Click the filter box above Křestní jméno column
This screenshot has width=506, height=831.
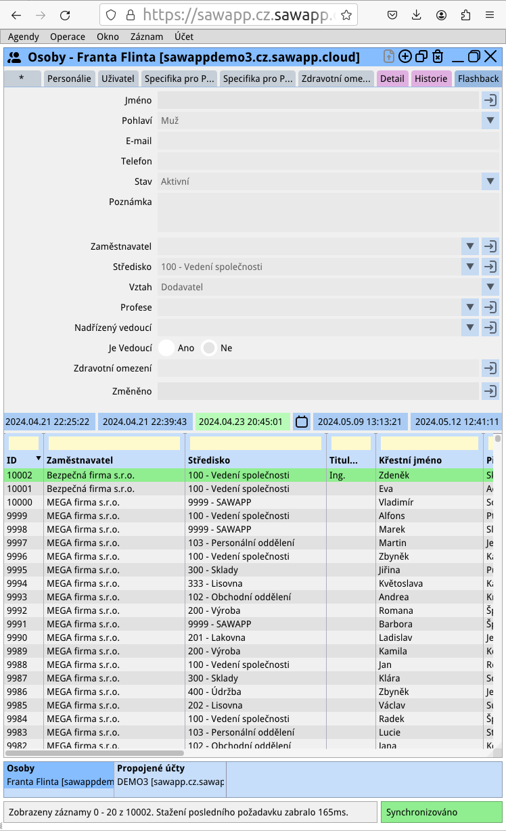point(429,443)
